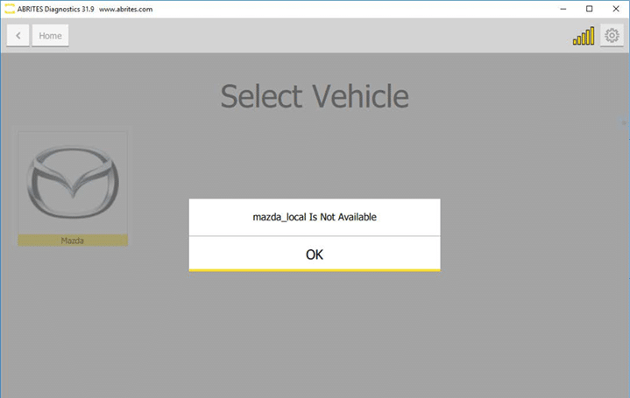Click the yellow Mazda label under the logo
The width and height of the screenshot is (630, 398).
pos(73,240)
